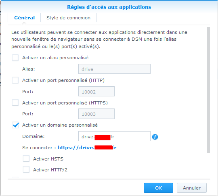Click the vertical scrollbar of the dialog
Image resolution: width=218 pixels, height=196 pixels.
tap(208, 90)
